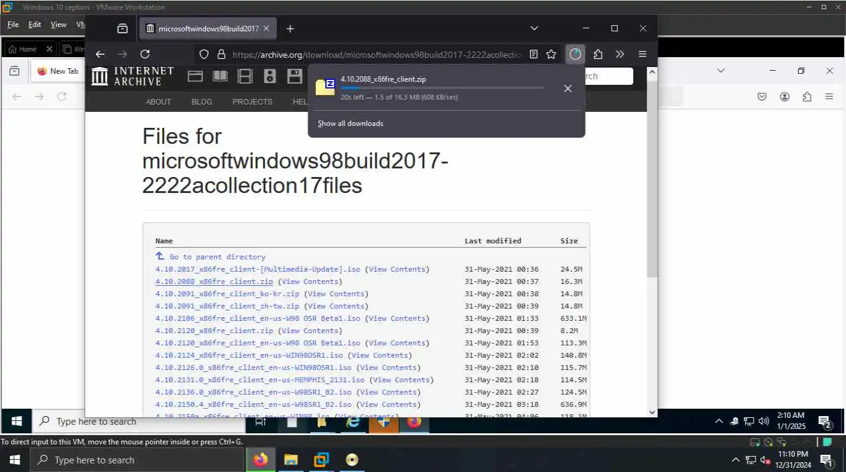Cancel the 4.10.2088_x86fre_client.zip download
Image resolution: width=846 pixels, height=472 pixels.
pyautogui.click(x=567, y=88)
